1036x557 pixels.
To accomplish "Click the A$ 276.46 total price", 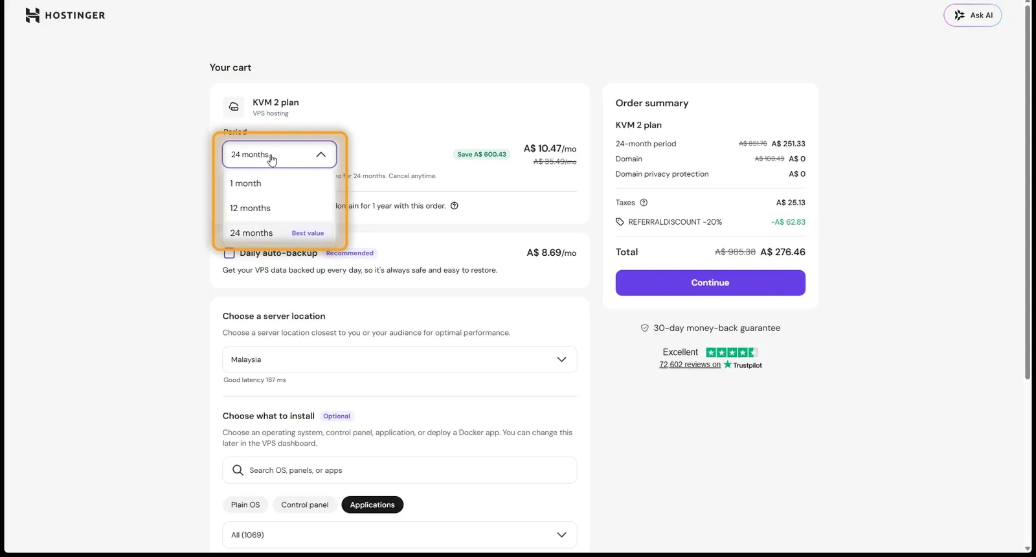I will click(x=783, y=252).
